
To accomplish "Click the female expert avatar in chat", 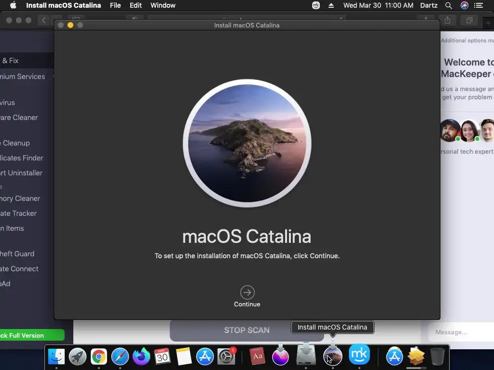I will 469,131.
